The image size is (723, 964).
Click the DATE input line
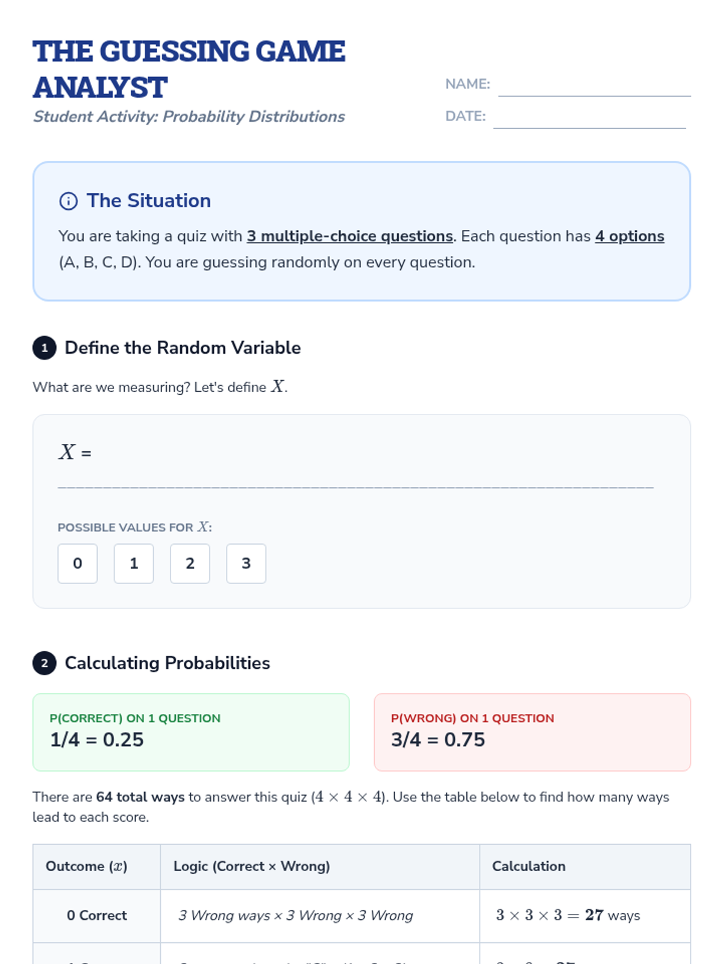click(589, 119)
